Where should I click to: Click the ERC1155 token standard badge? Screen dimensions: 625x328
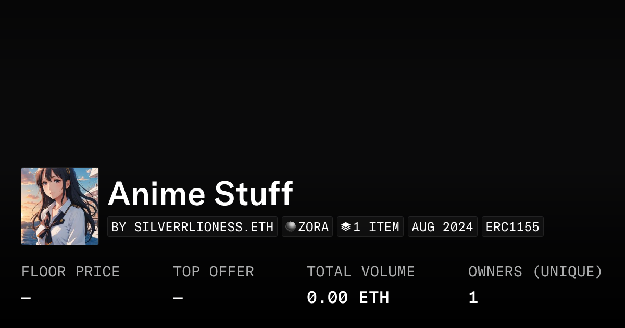coord(512,227)
